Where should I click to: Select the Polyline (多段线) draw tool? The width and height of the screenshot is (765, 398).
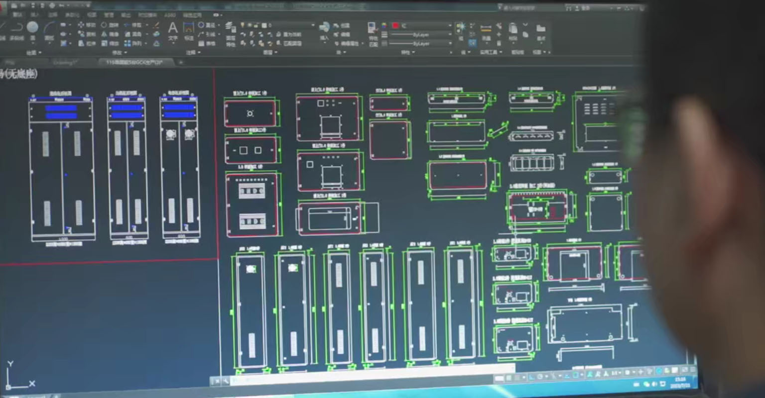(17, 31)
